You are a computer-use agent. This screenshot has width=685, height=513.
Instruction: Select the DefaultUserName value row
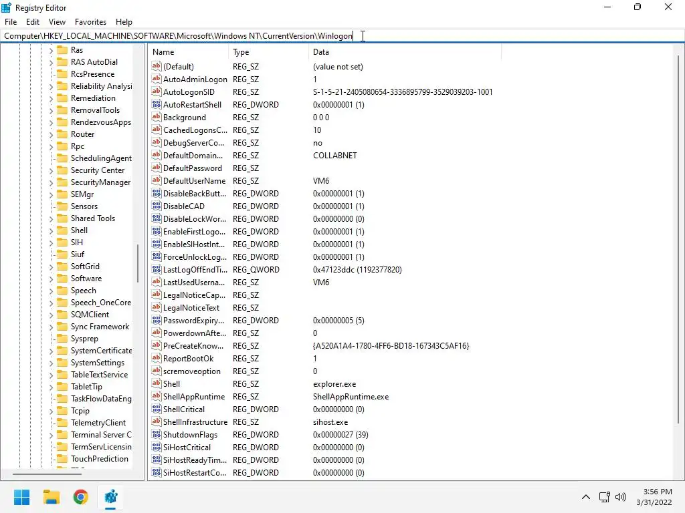[324, 180]
